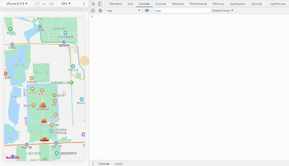Open the iPhone 6/7/8 device dropdown
289x166 pixels.
[x=17, y=4]
